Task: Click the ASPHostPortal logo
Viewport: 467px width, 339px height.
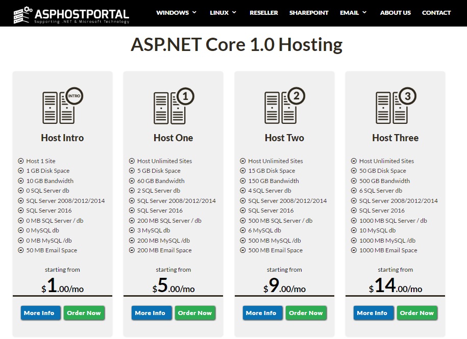Action: [71, 15]
